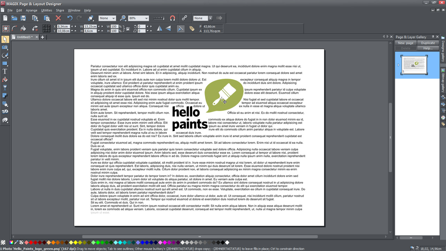Select the Rectangle shape tool

[5, 63]
